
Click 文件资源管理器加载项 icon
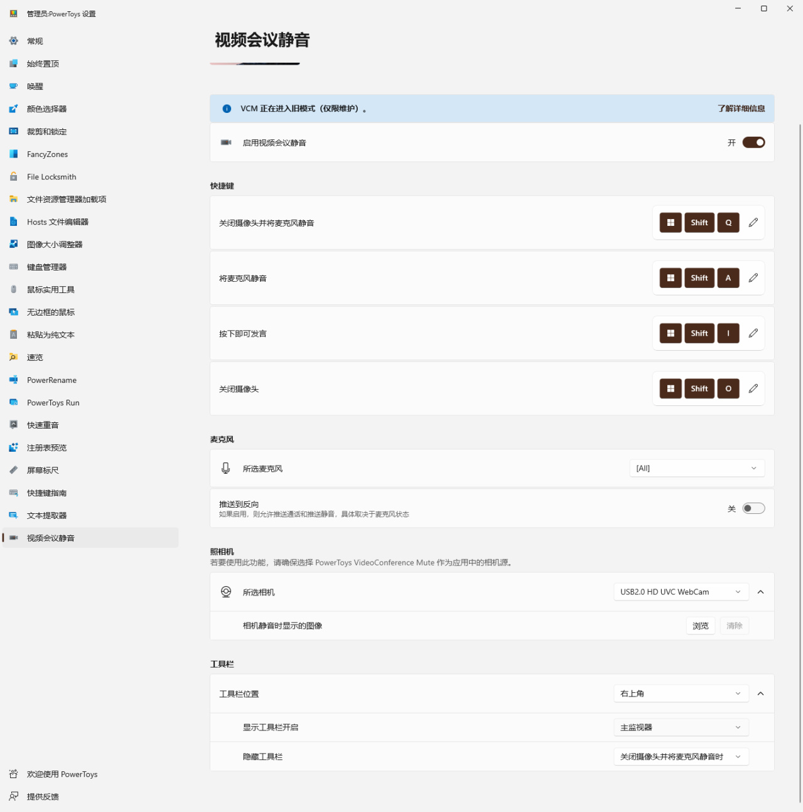(14, 199)
